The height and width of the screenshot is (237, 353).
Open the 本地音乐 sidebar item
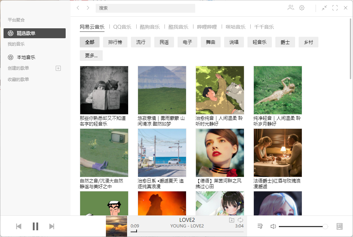tap(35, 57)
